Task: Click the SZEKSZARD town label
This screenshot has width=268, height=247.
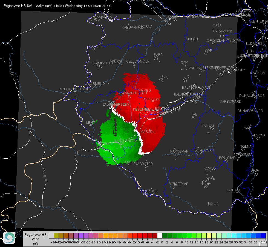Action: 243,155
